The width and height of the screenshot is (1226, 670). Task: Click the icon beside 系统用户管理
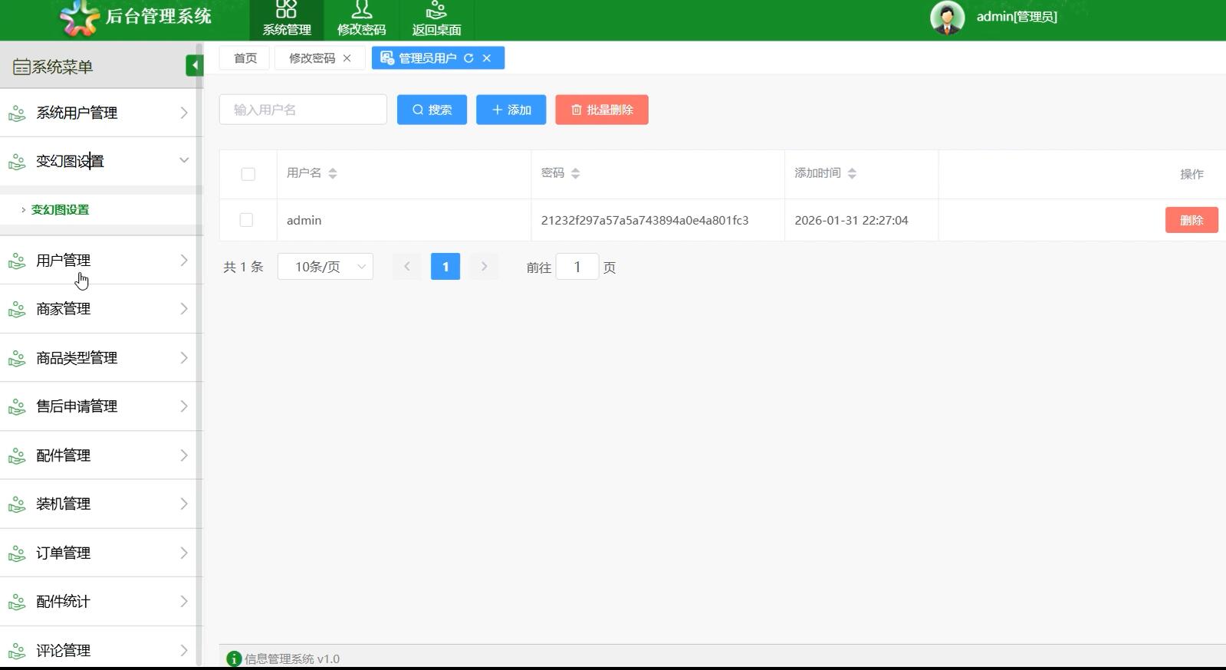click(x=17, y=113)
